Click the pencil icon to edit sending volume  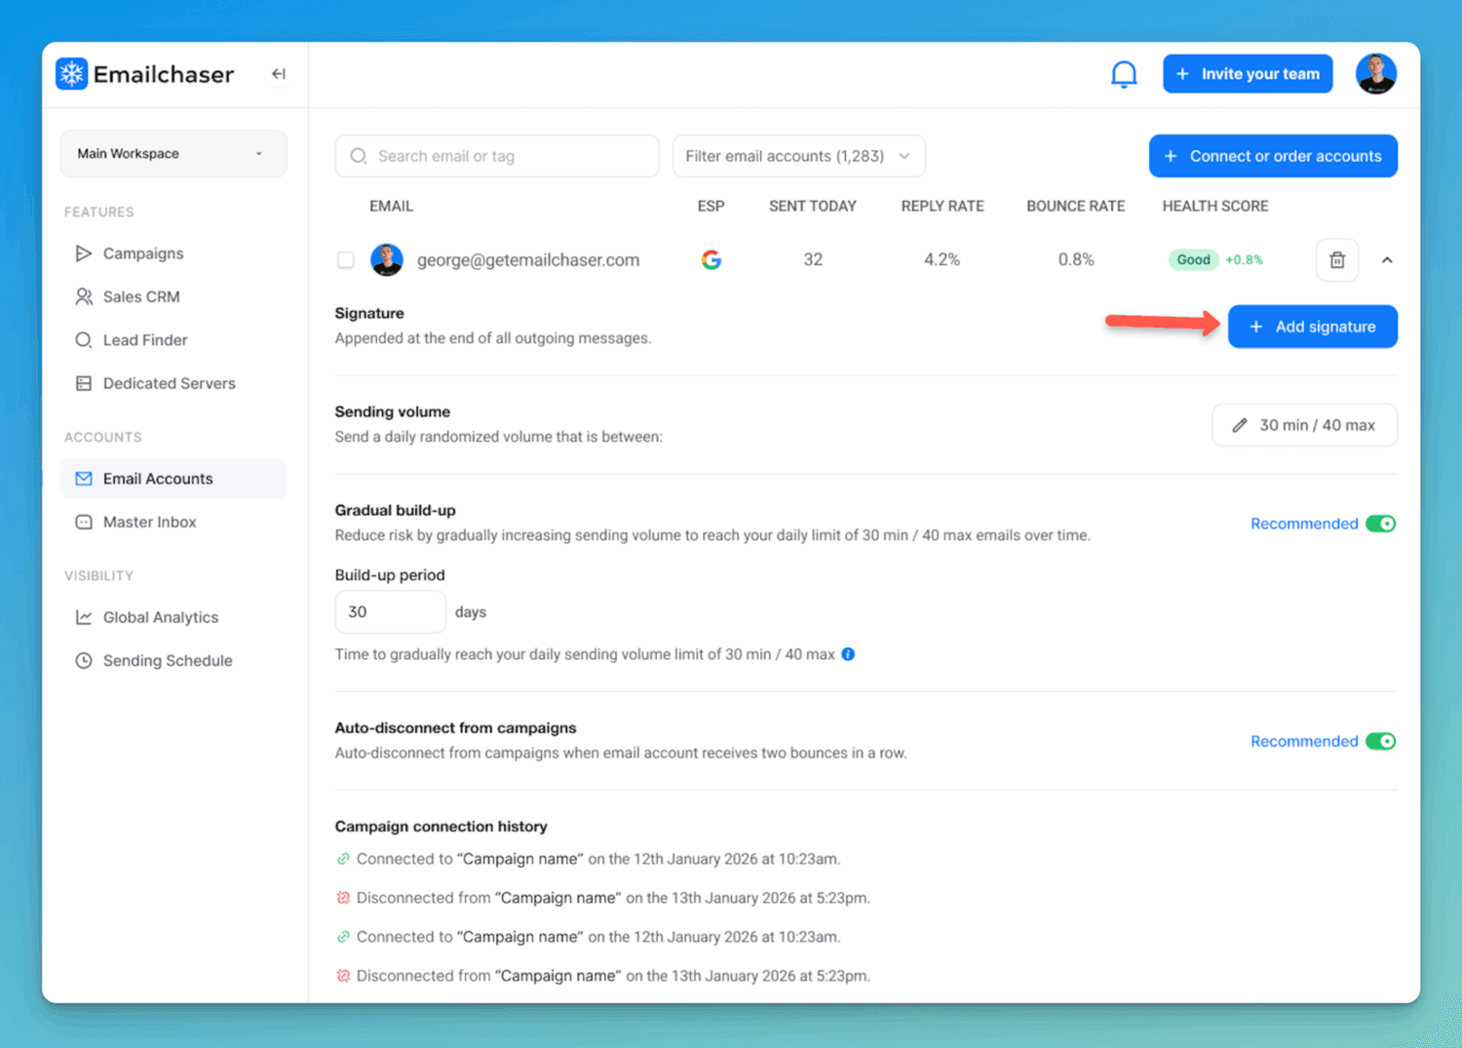(1240, 425)
